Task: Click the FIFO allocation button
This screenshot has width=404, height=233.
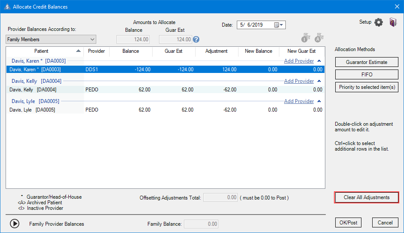Action: [366, 75]
